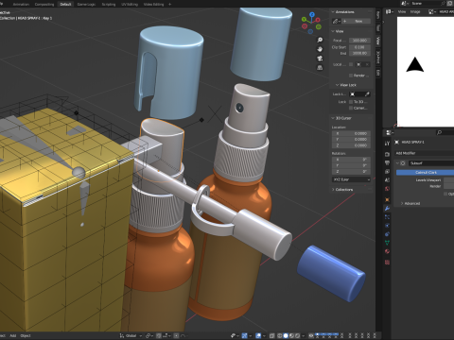This screenshot has height=340, width=454.
Task: Select rendered viewport shading mode icon
Action: (297, 336)
